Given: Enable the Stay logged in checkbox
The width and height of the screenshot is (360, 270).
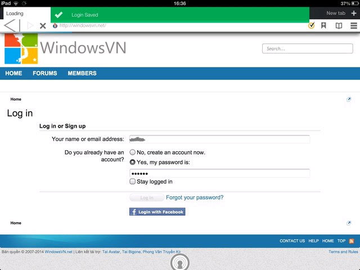Looking at the screenshot, I should click(x=133, y=181).
